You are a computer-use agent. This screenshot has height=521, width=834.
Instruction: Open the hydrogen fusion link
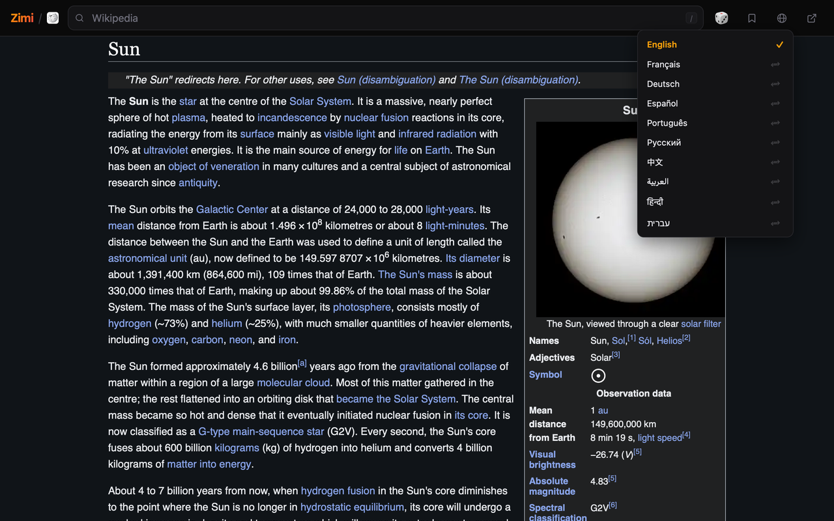point(338,491)
